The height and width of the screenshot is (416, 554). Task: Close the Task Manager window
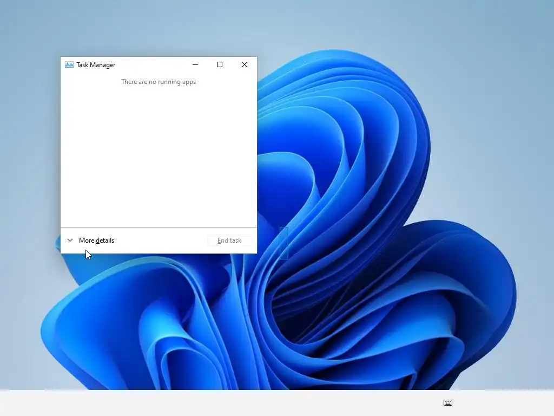[245, 64]
